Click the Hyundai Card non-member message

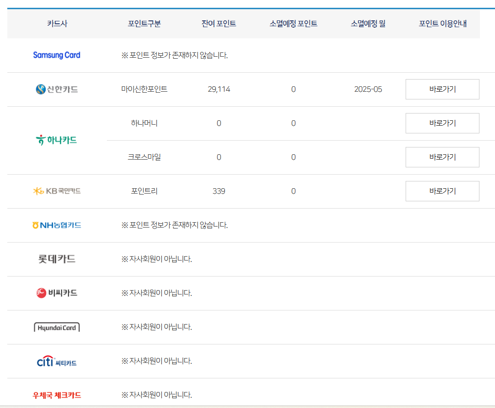pyautogui.click(x=156, y=327)
